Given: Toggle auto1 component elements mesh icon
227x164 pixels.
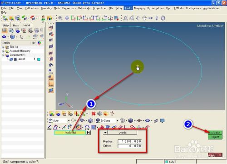Looking at the screenshot, I should (x=15, y=59).
